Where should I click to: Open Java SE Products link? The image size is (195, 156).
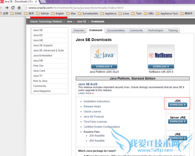[x=94, y=117]
